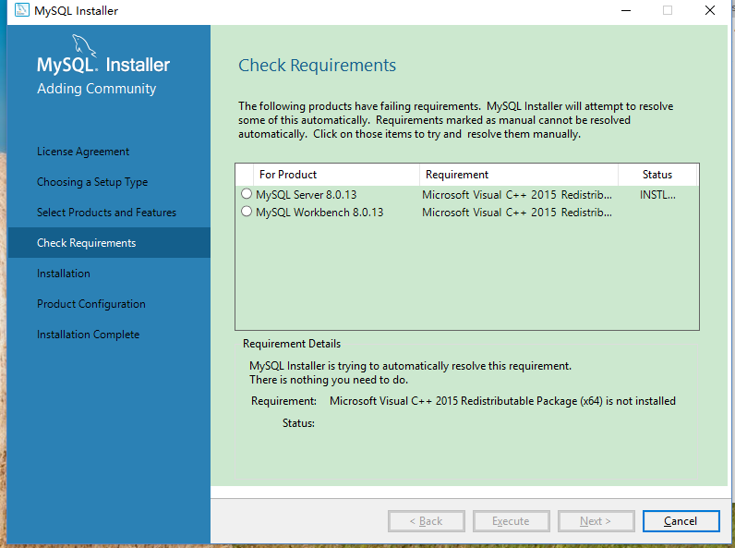Click the MySQL Workbench 8.0.13 product name
Screen dimensions: 735x548
(x=319, y=213)
